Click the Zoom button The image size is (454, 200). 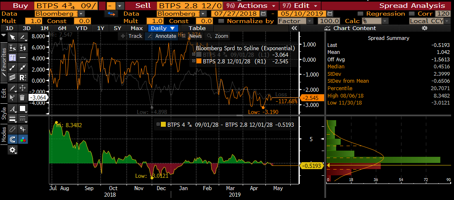[x=218, y=36]
